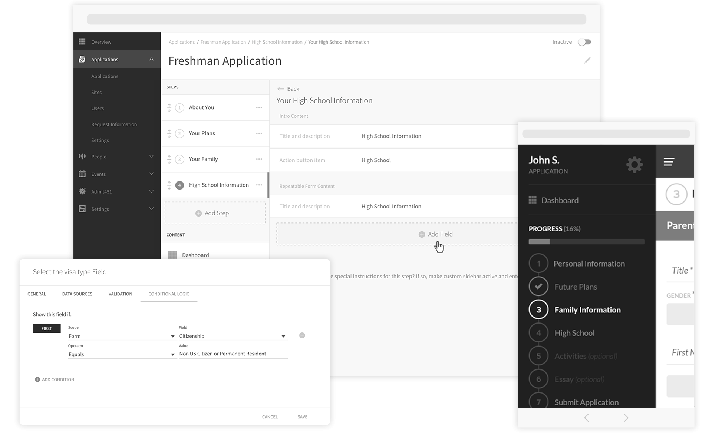The width and height of the screenshot is (712, 435).
Task: Open the Data Sources tab
Action: point(77,294)
